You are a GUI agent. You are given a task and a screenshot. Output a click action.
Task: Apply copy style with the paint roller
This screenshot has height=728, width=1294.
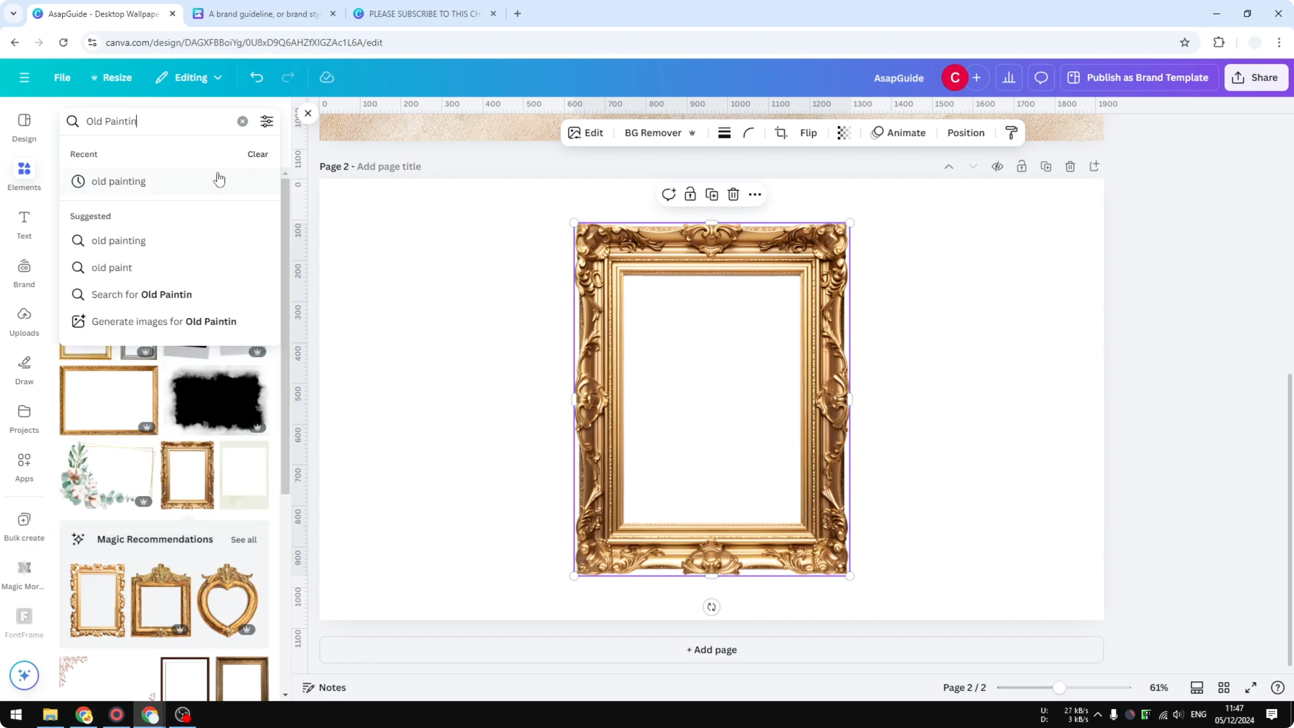(x=1011, y=133)
